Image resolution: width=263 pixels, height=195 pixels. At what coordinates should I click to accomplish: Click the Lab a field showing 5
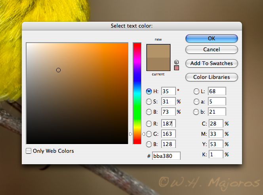217,101
